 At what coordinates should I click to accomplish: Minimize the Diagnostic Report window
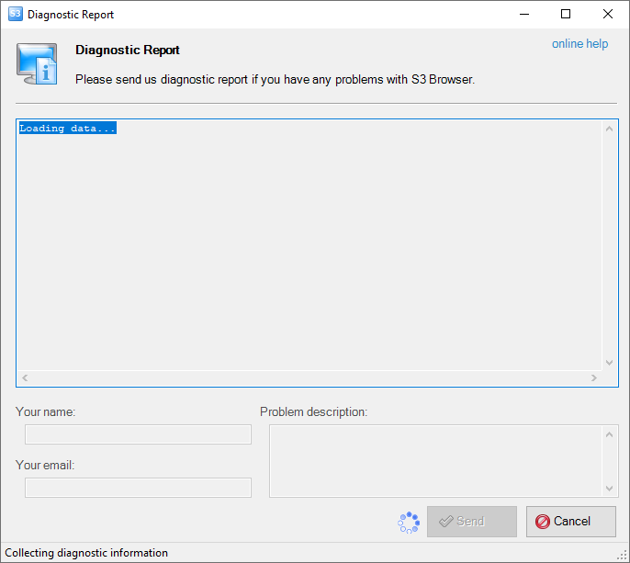pyautogui.click(x=524, y=14)
